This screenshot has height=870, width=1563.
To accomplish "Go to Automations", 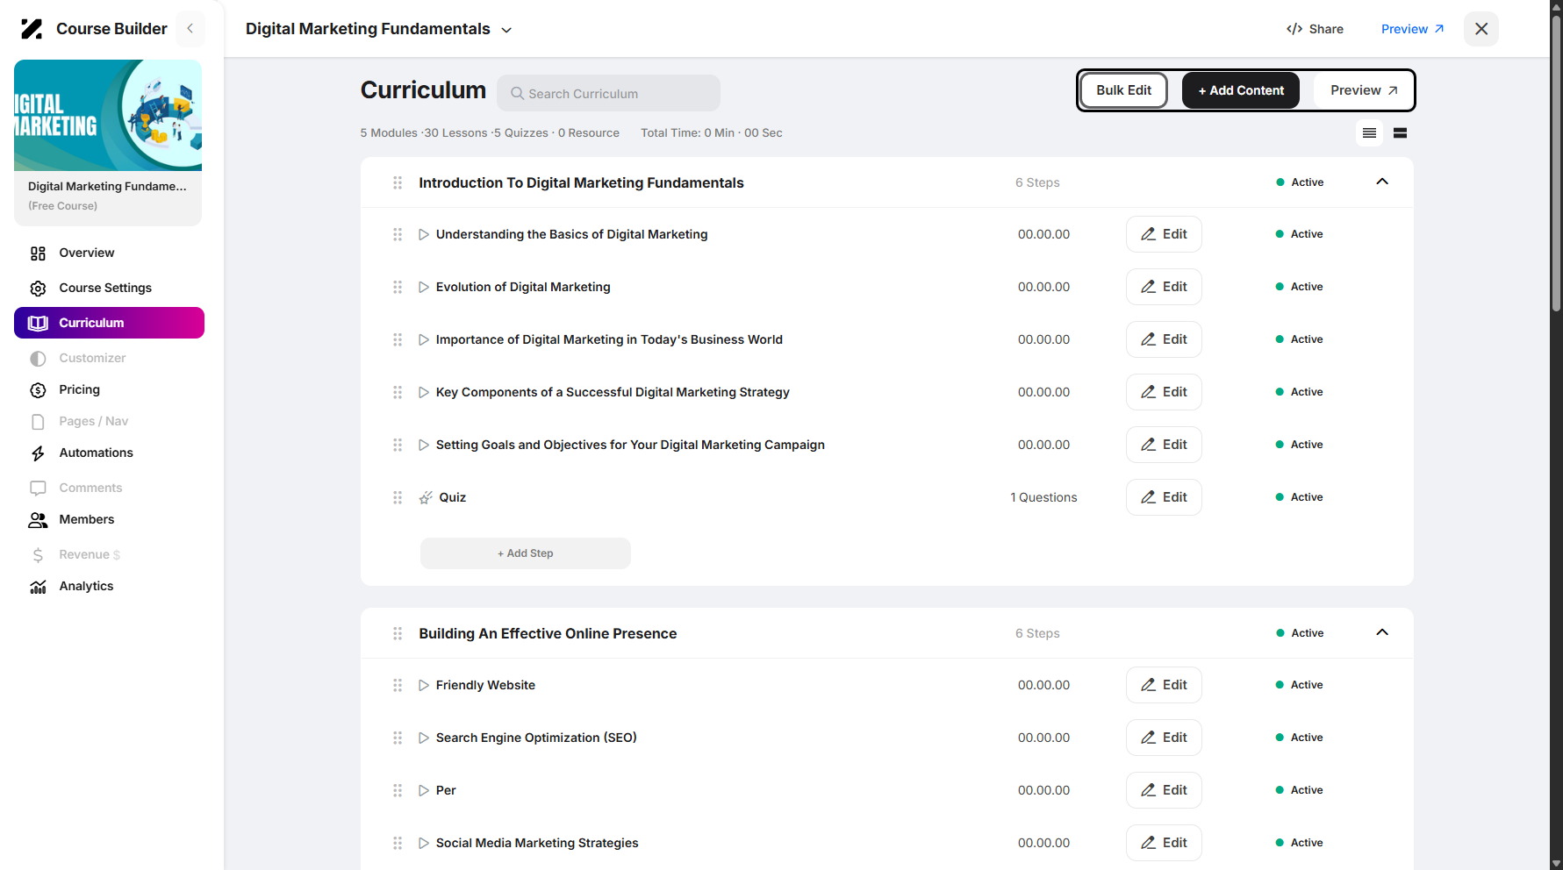I will click(x=96, y=453).
